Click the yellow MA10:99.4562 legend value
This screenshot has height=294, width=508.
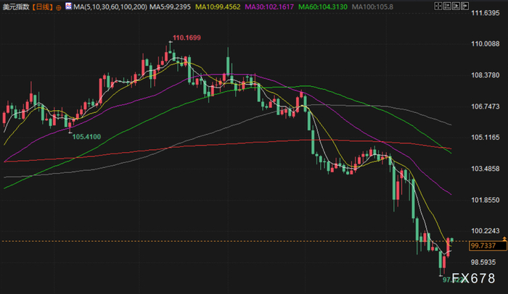(x=218, y=7)
